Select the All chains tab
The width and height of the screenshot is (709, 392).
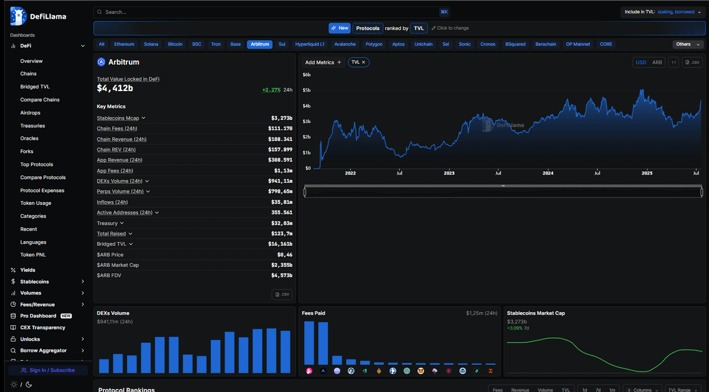[x=102, y=44]
